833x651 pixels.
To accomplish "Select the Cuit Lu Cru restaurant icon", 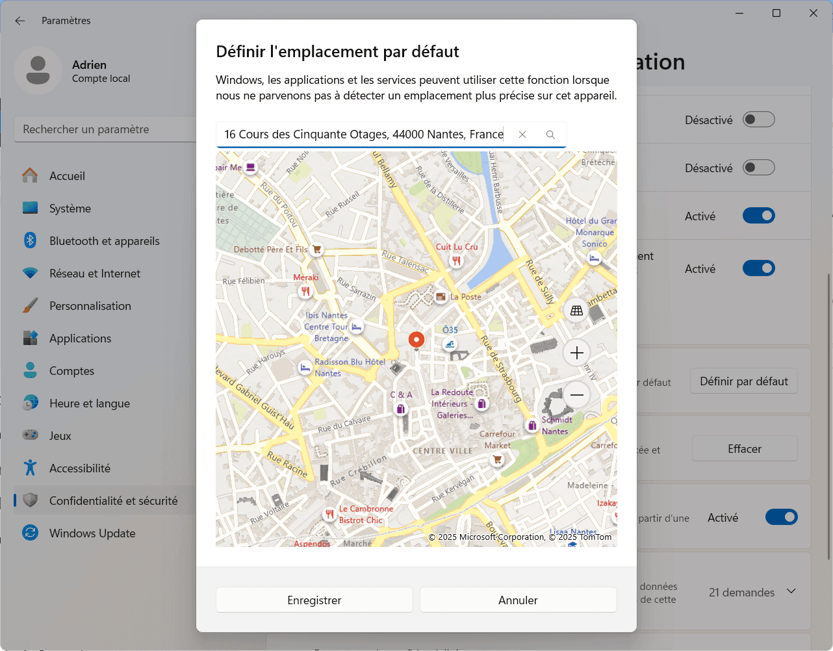I will pyautogui.click(x=456, y=261).
